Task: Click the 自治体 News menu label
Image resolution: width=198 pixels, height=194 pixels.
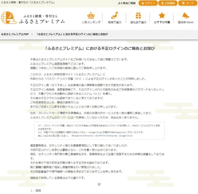Action: click(x=186, y=22)
